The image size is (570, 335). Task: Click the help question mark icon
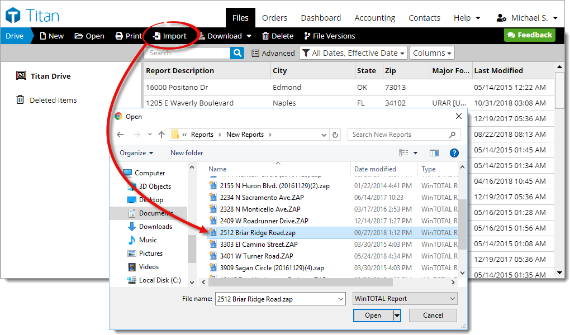(x=454, y=153)
